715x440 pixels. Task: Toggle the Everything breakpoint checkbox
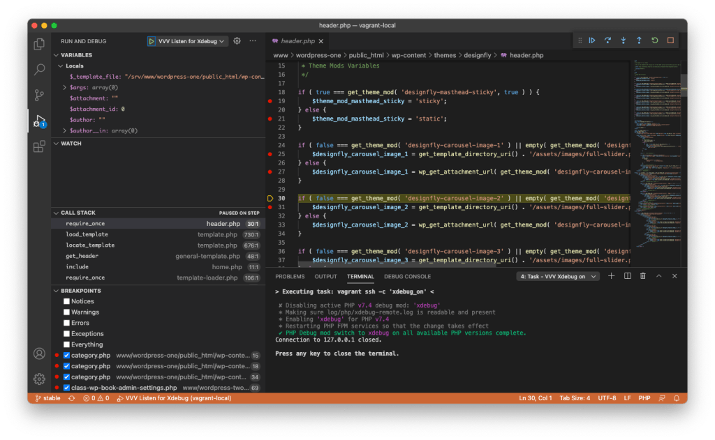67,344
